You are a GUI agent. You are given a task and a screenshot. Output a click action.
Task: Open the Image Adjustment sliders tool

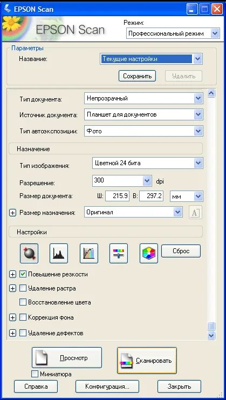119,253
